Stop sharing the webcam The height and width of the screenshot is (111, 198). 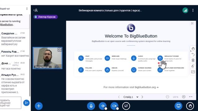pyautogui.click(x=114, y=106)
